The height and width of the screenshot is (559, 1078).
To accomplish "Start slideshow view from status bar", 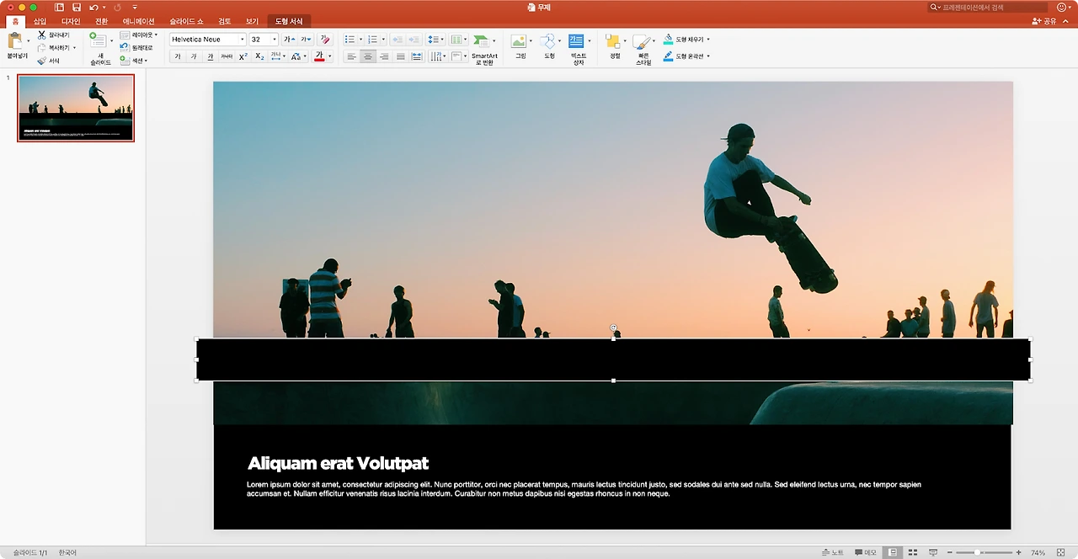I will [933, 552].
